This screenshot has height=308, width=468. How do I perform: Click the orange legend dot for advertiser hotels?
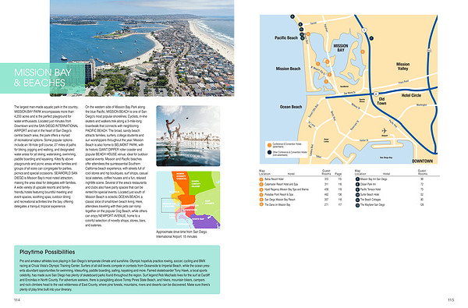270,145
